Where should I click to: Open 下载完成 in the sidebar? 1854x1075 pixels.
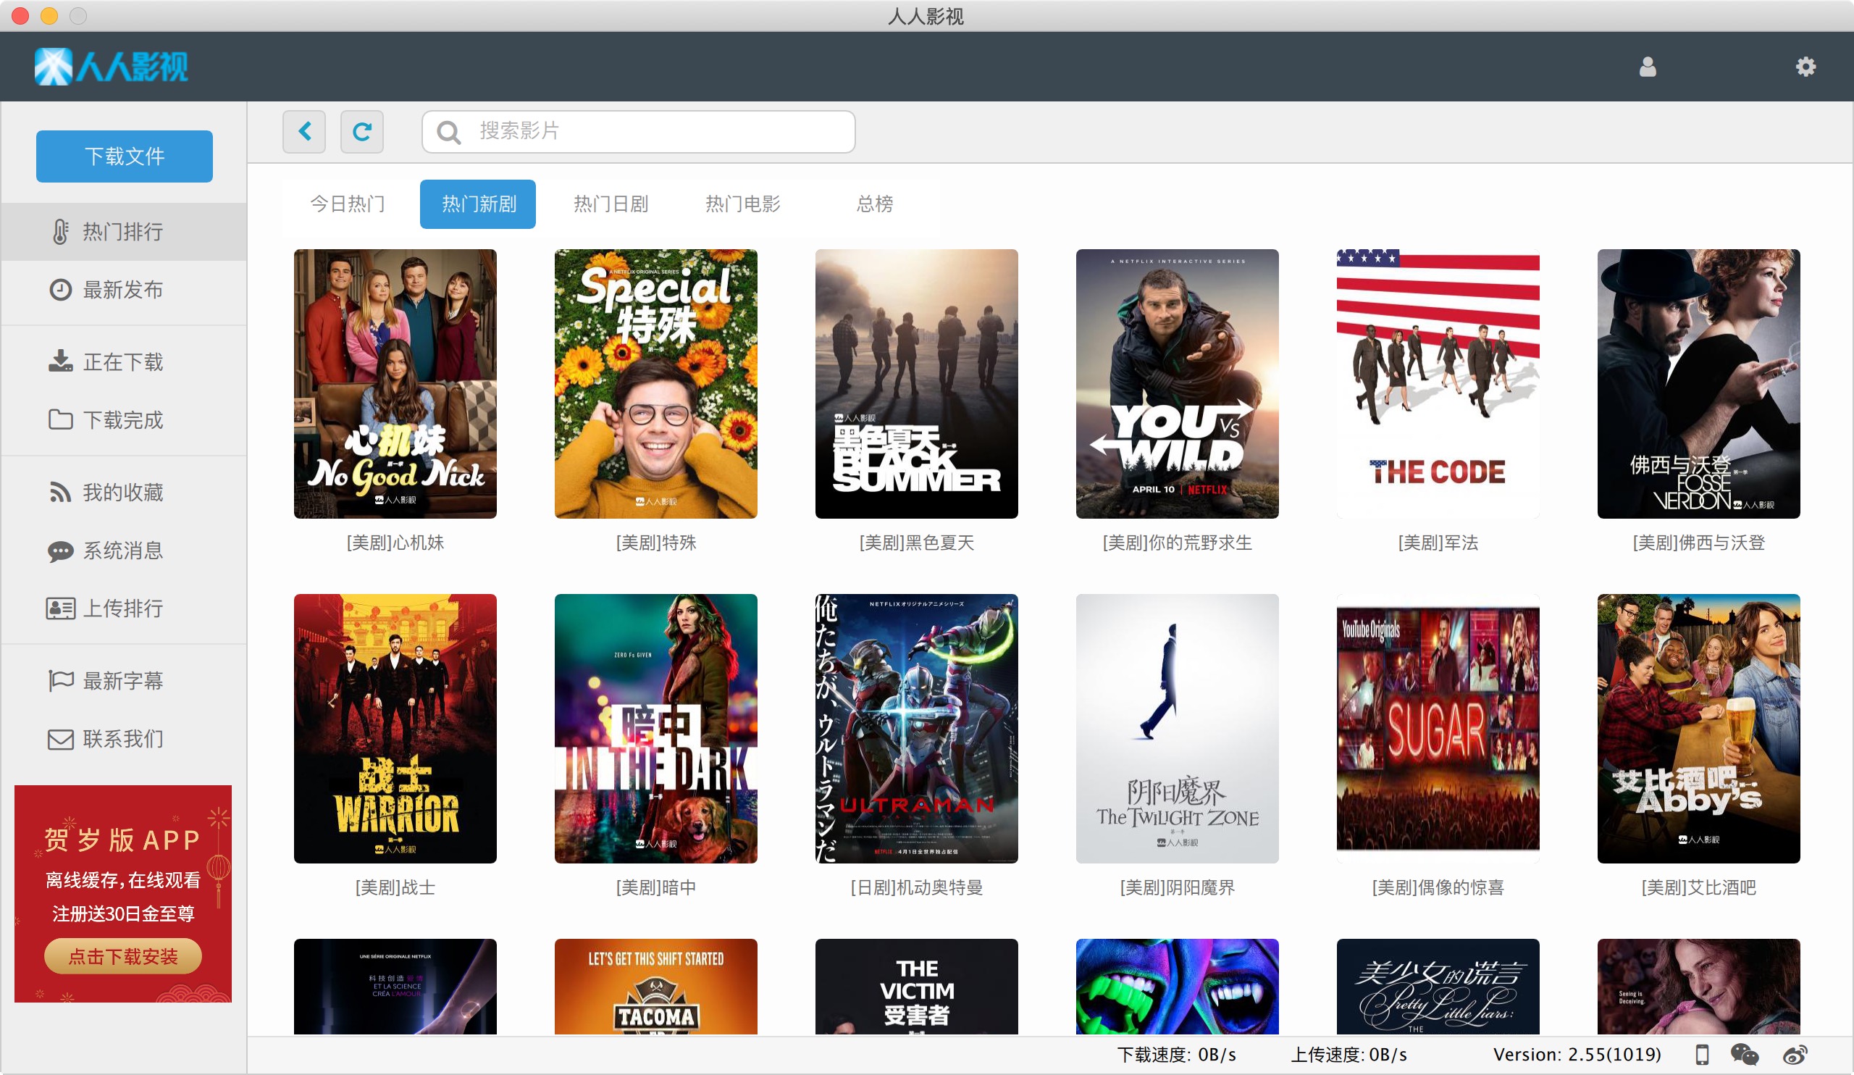tap(124, 419)
